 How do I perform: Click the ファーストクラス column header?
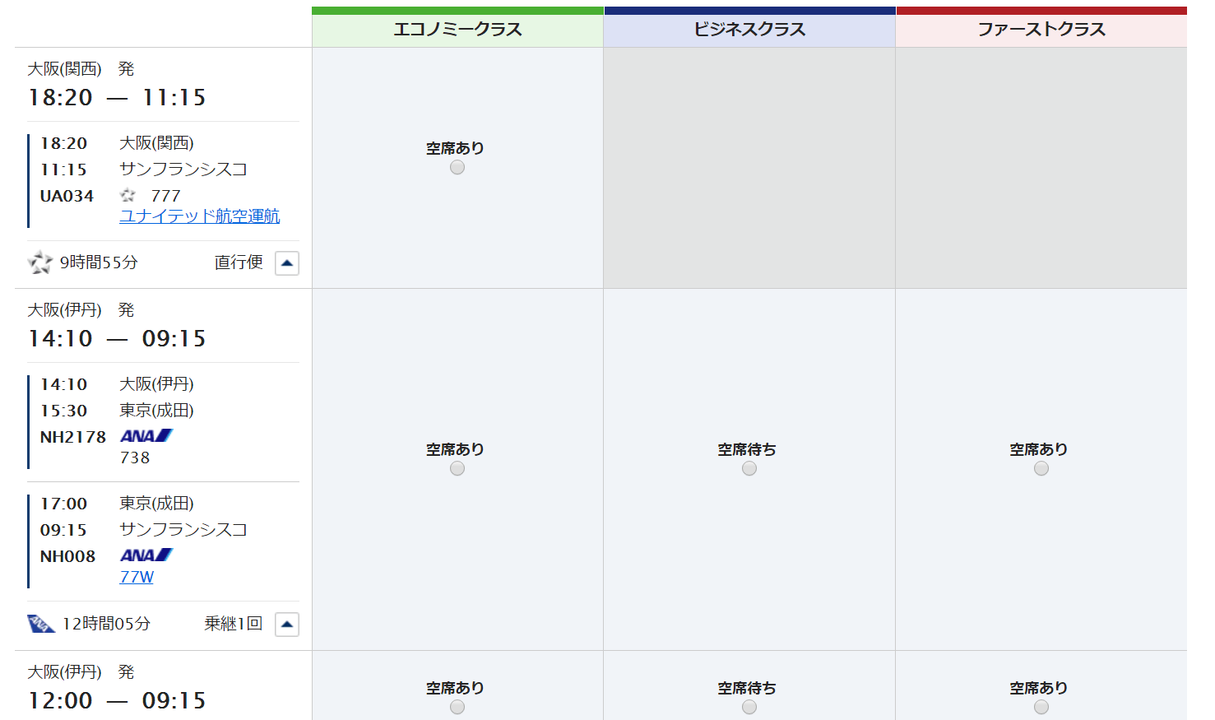[x=1041, y=30]
